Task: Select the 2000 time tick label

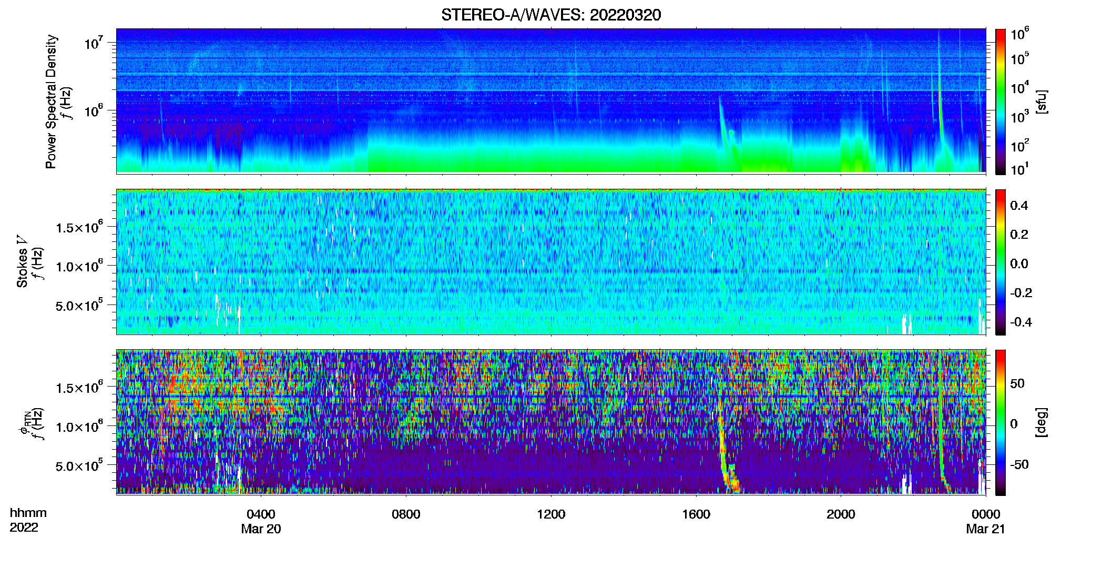Action: (841, 514)
